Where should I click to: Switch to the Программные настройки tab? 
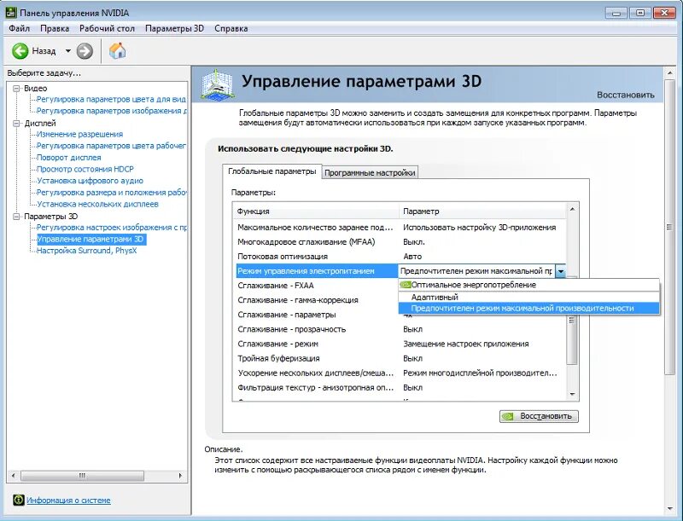coord(370,172)
